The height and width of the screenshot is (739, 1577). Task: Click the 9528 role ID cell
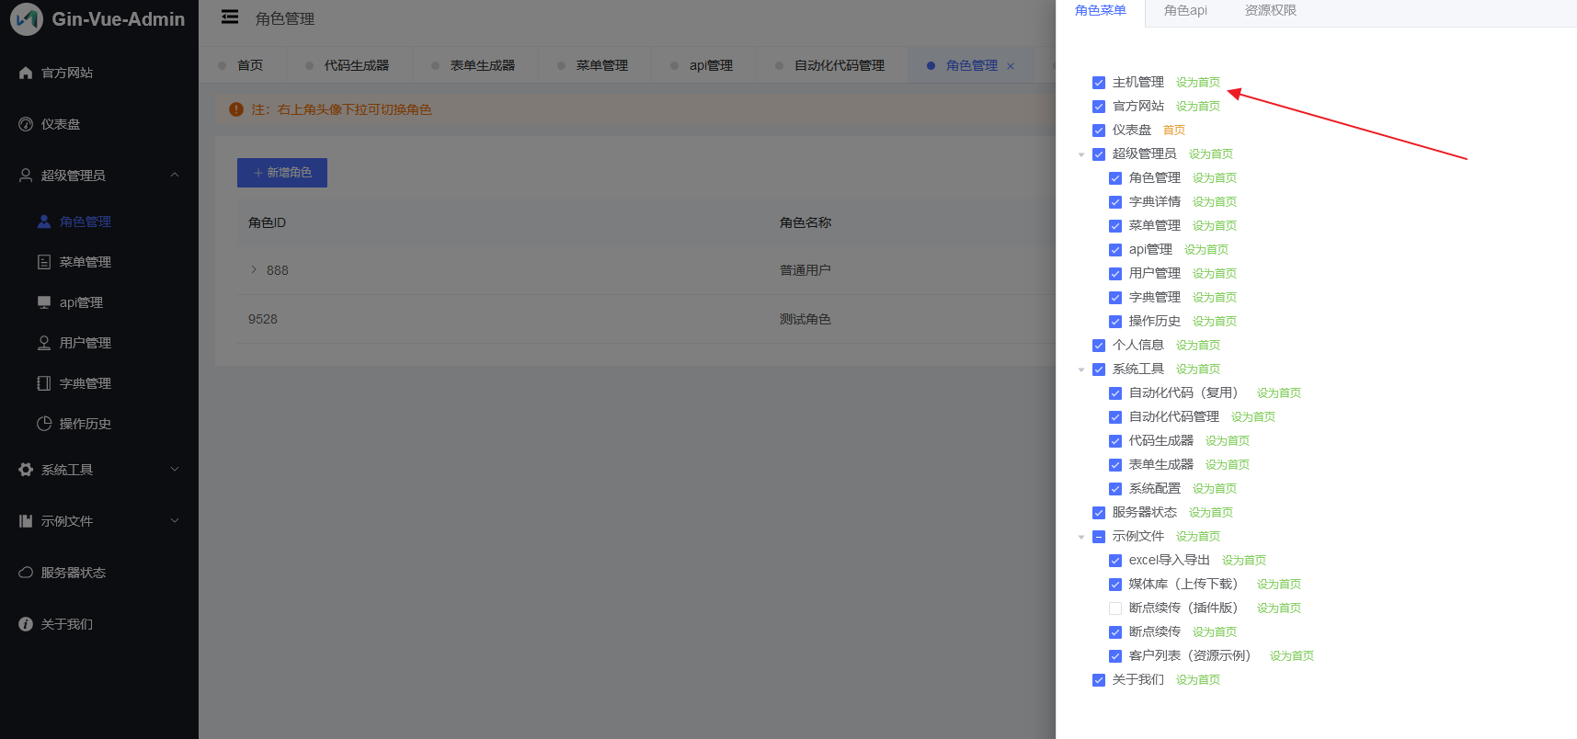click(x=263, y=319)
